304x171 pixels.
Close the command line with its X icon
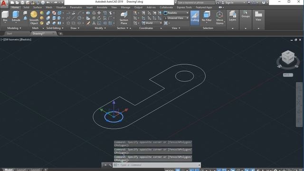(105, 165)
